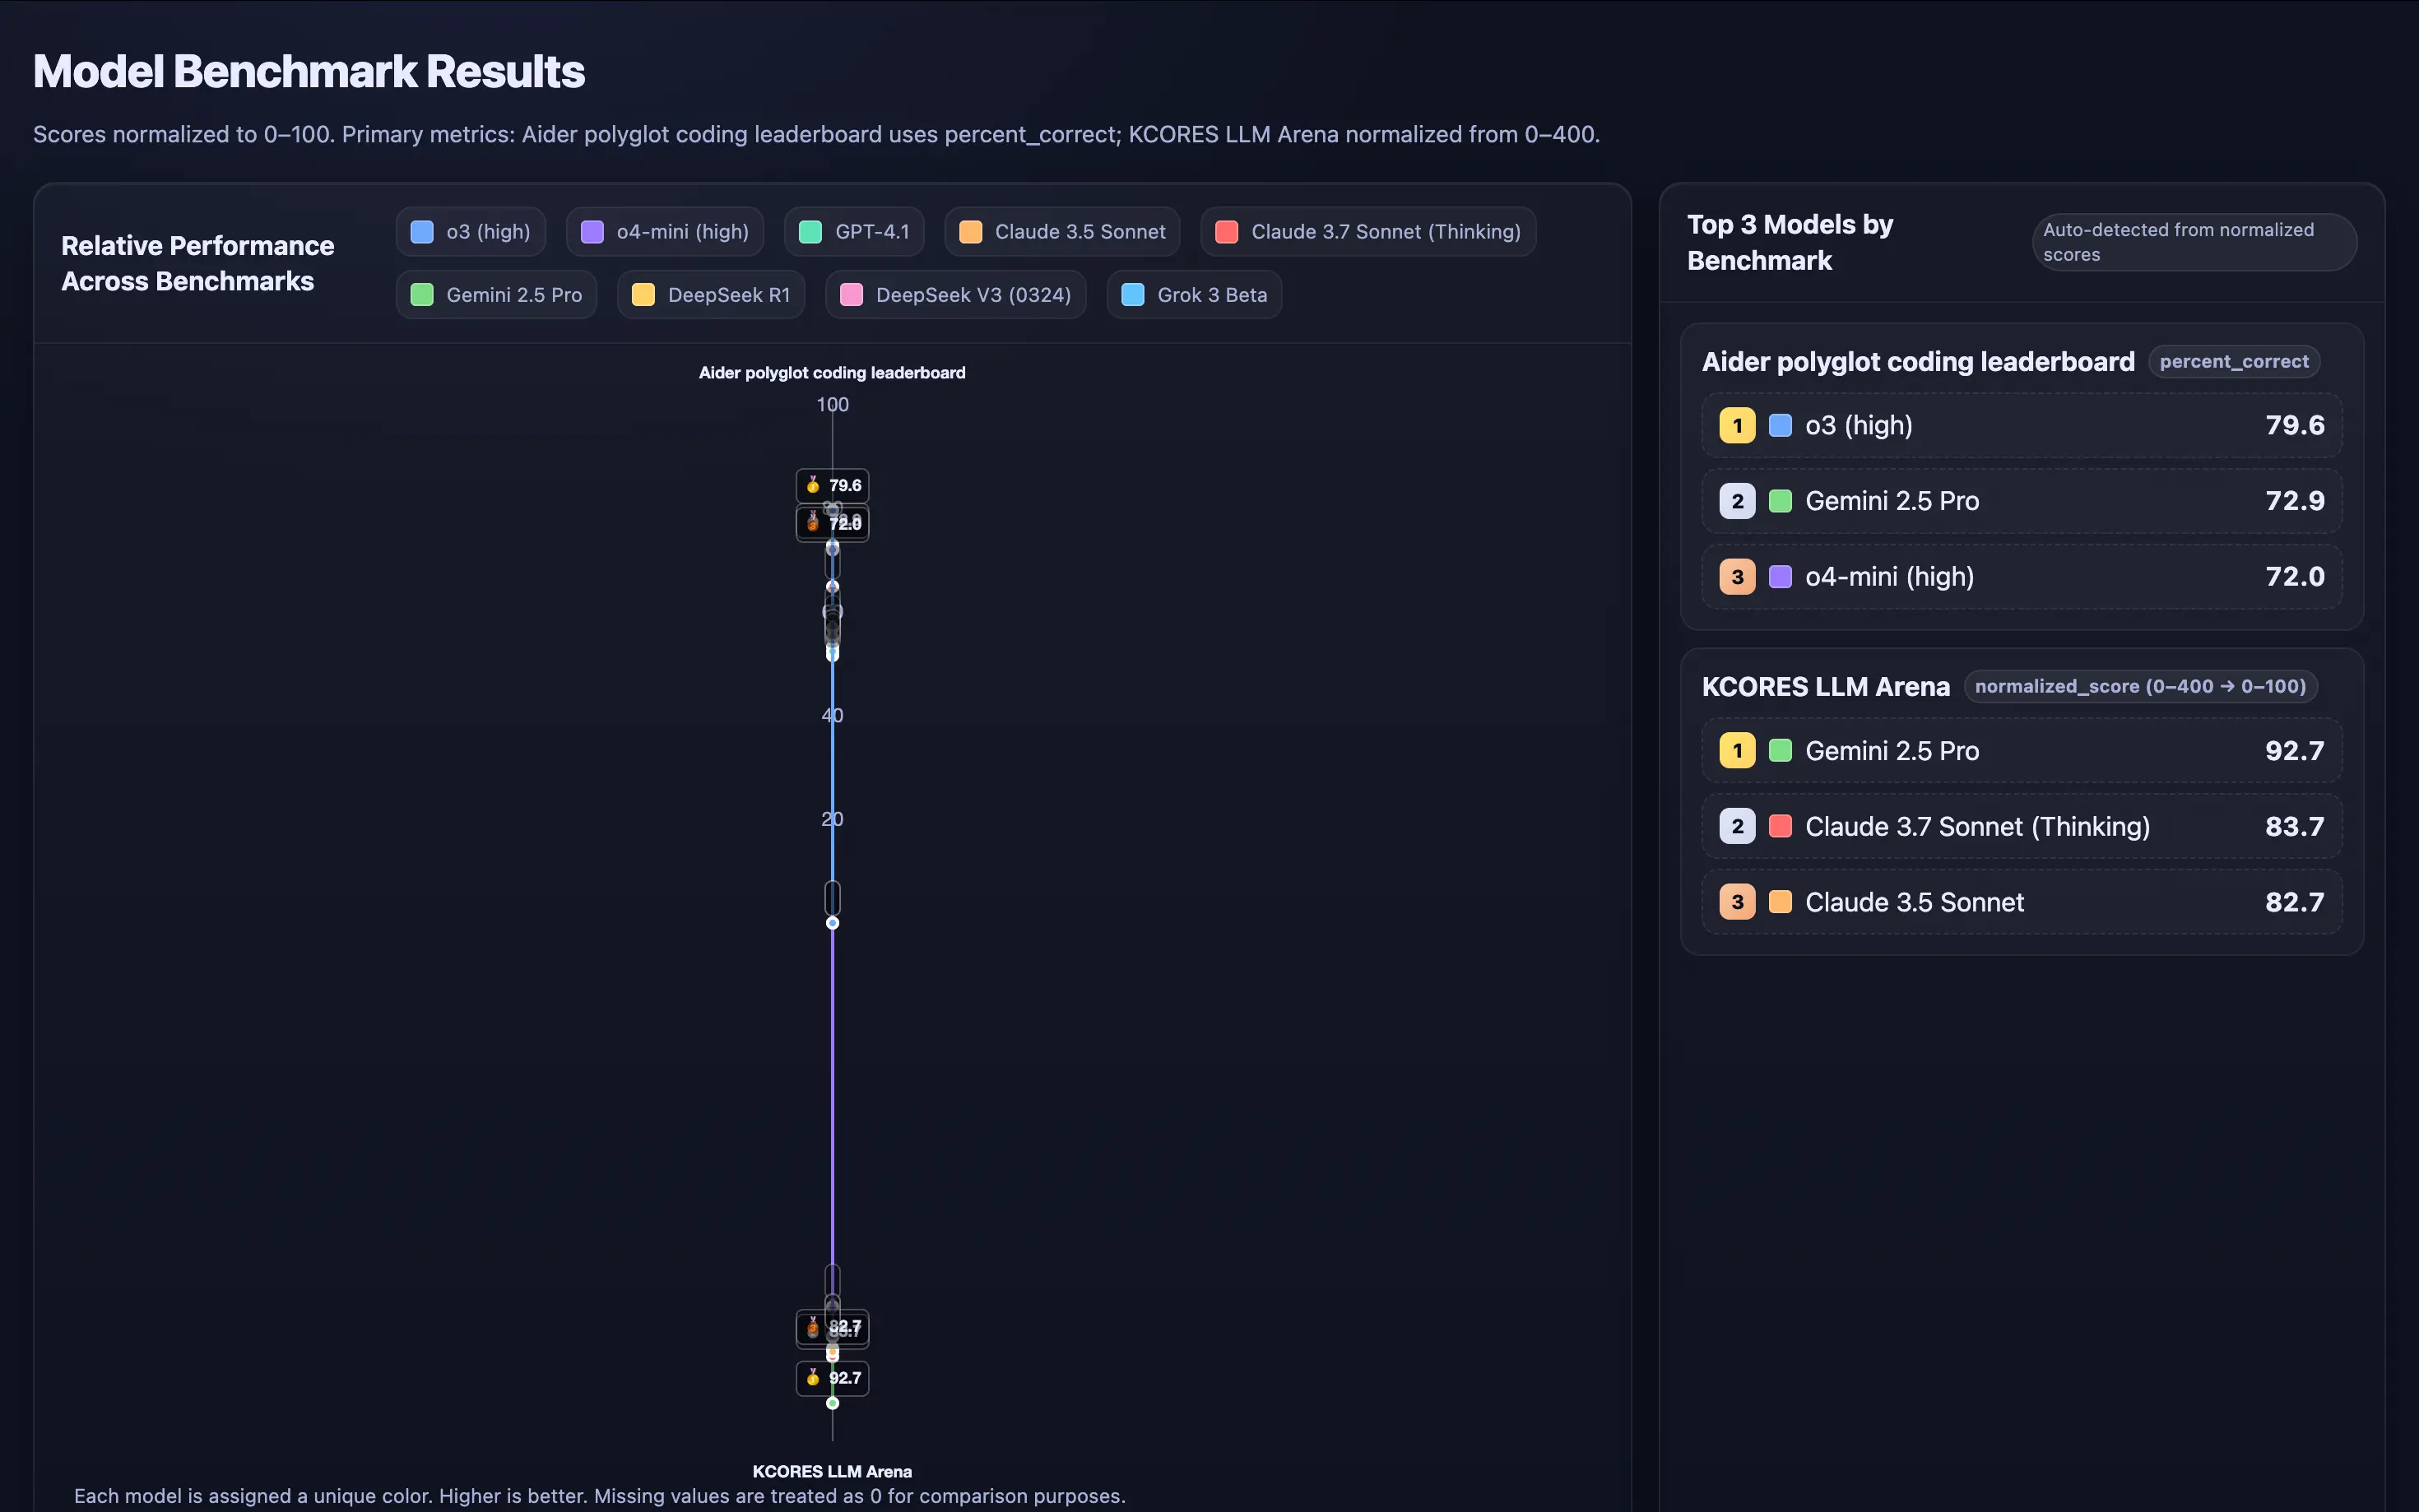Screen dimensions: 2419x1512
Task: Click the axis tick label 100
Action: click(x=832, y=405)
